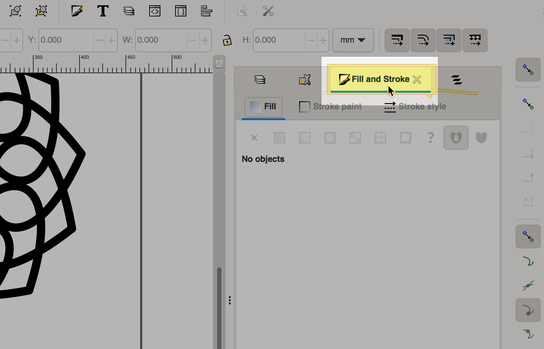Close the Fill and Stroke tab
The image size is (544, 349).
417,80
